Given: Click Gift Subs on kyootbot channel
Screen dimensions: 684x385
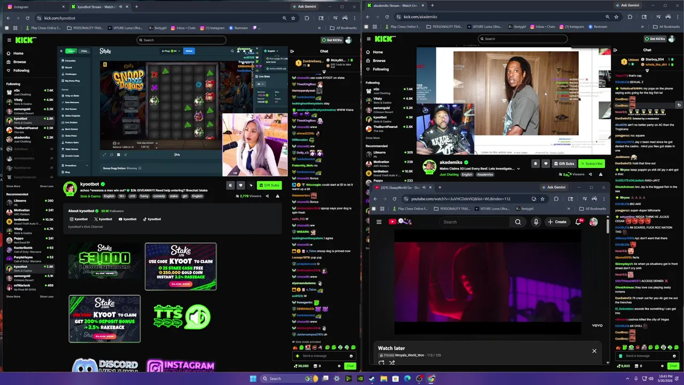Looking at the screenshot, I should point(269,186).
